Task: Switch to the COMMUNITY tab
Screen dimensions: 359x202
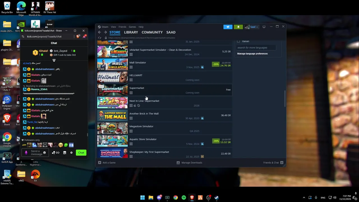Action: pyautogui.click(x=152, y=32)
